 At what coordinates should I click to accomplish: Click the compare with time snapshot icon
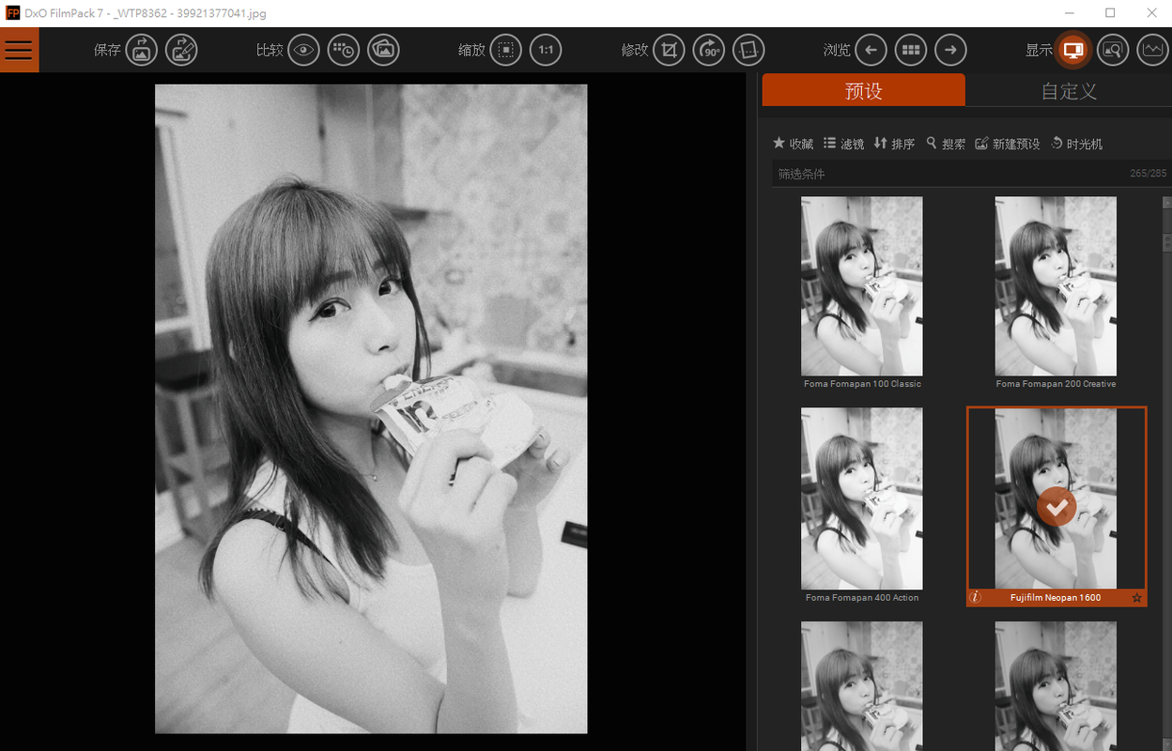click(x=344, y=50)
